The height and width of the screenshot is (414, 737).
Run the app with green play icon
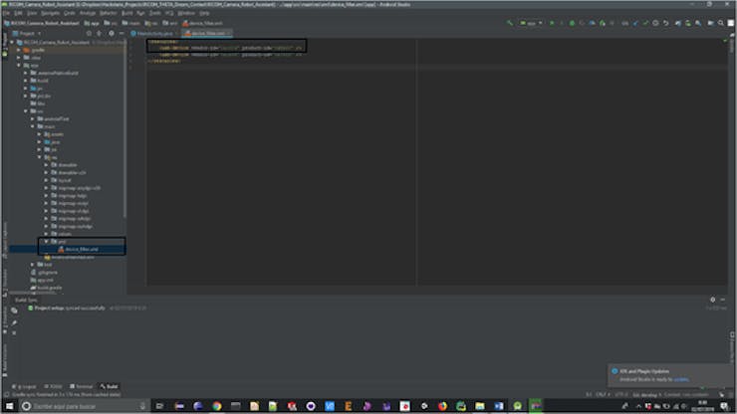pyautogui.click(x=552, y=23)
